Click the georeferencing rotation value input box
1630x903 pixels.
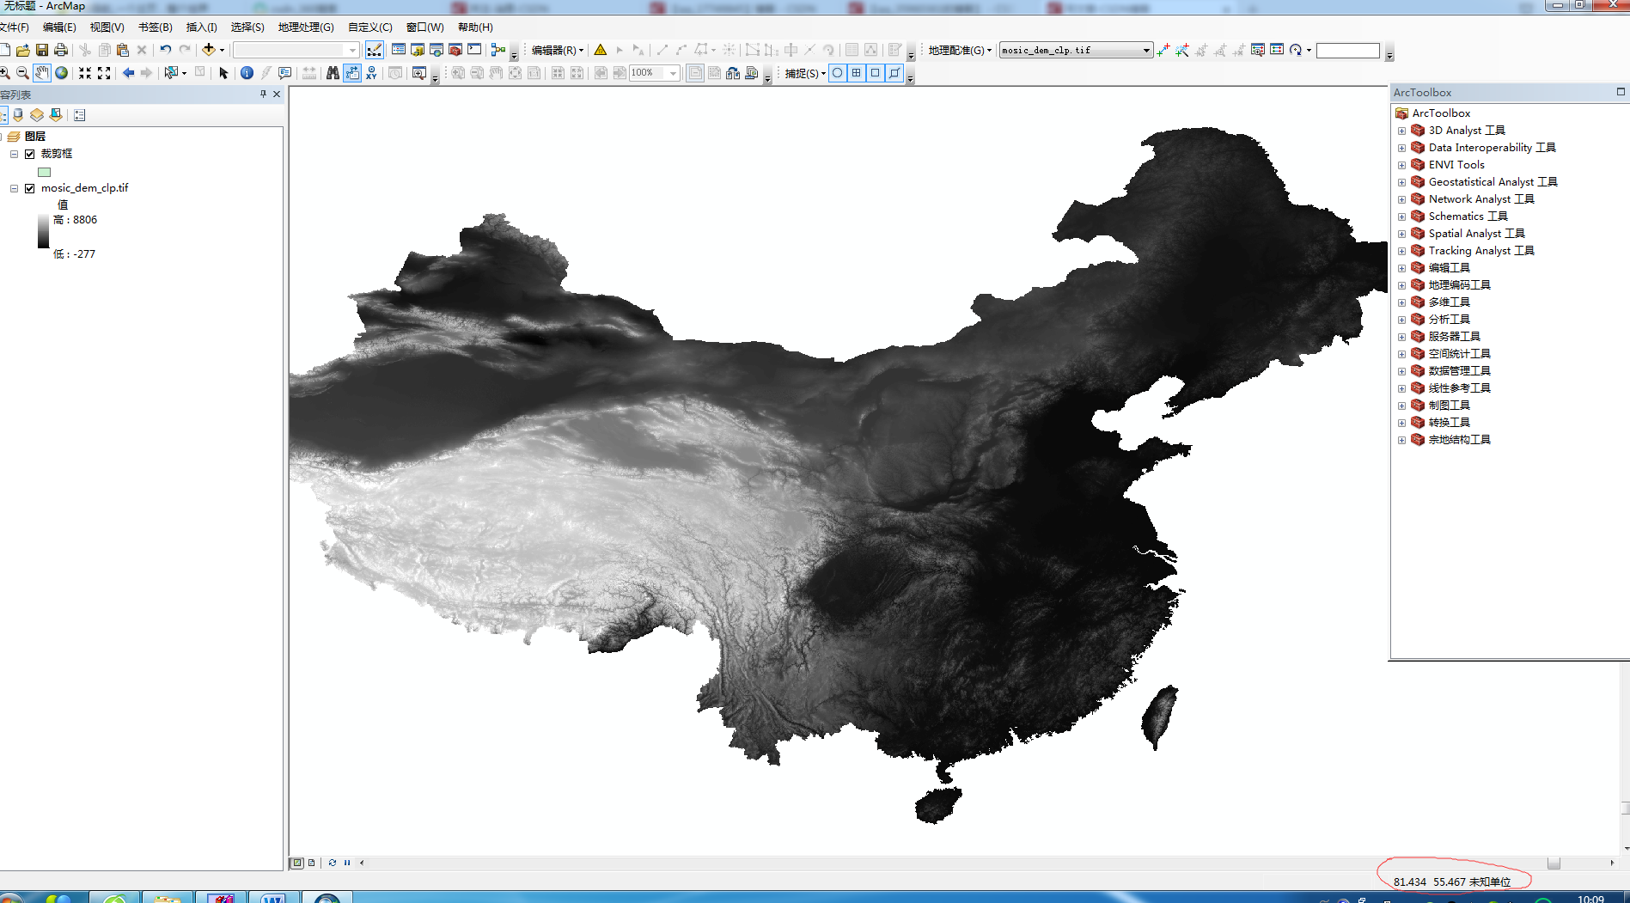tap(1347, 51)
